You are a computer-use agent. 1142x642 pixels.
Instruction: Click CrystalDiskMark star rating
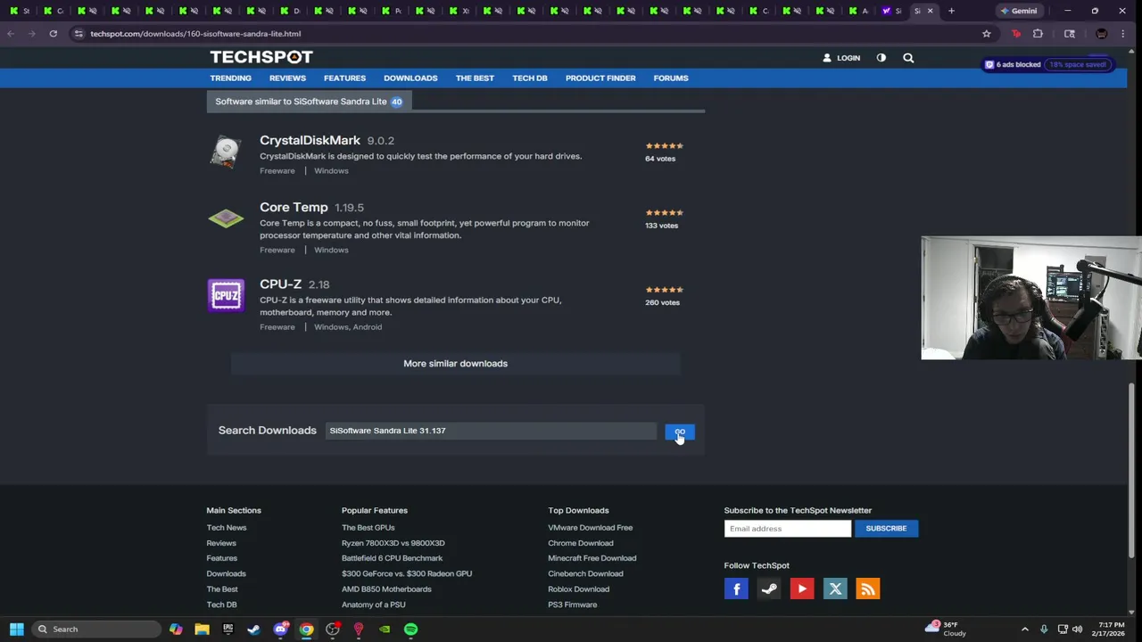(664, 145)
